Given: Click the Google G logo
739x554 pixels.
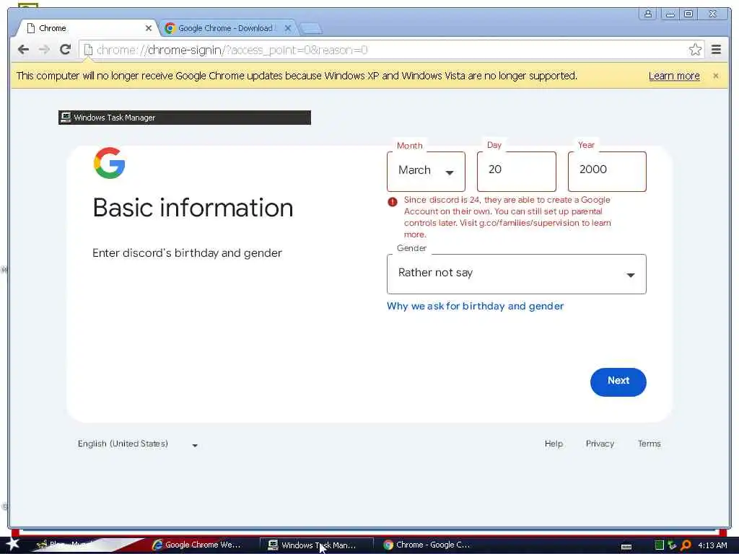Looking at the screenshot, I should 110,163.
